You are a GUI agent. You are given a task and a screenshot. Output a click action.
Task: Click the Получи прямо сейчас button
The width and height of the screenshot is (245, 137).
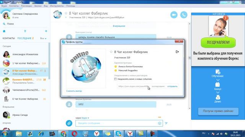pyautogui.click(x=218, y=111)
